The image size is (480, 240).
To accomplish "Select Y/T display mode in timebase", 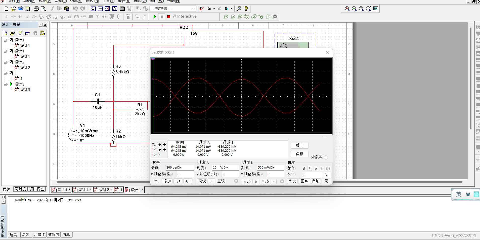I will pyautogui.click(x=156, y=181).
